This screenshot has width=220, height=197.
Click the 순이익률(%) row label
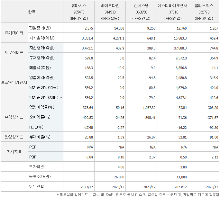click(40, 117)
